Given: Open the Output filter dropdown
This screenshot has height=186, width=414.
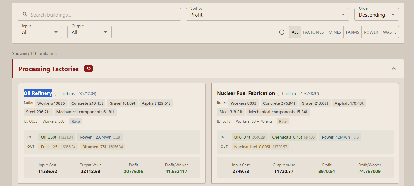Looking at the screenshot, I should click(89, 32).
